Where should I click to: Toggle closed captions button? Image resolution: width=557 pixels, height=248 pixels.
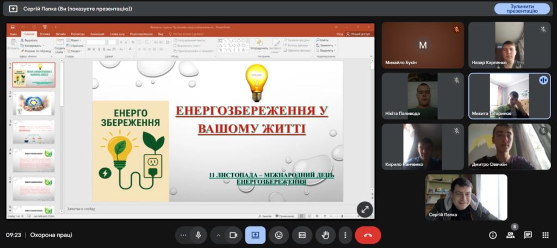click(302, 235)
